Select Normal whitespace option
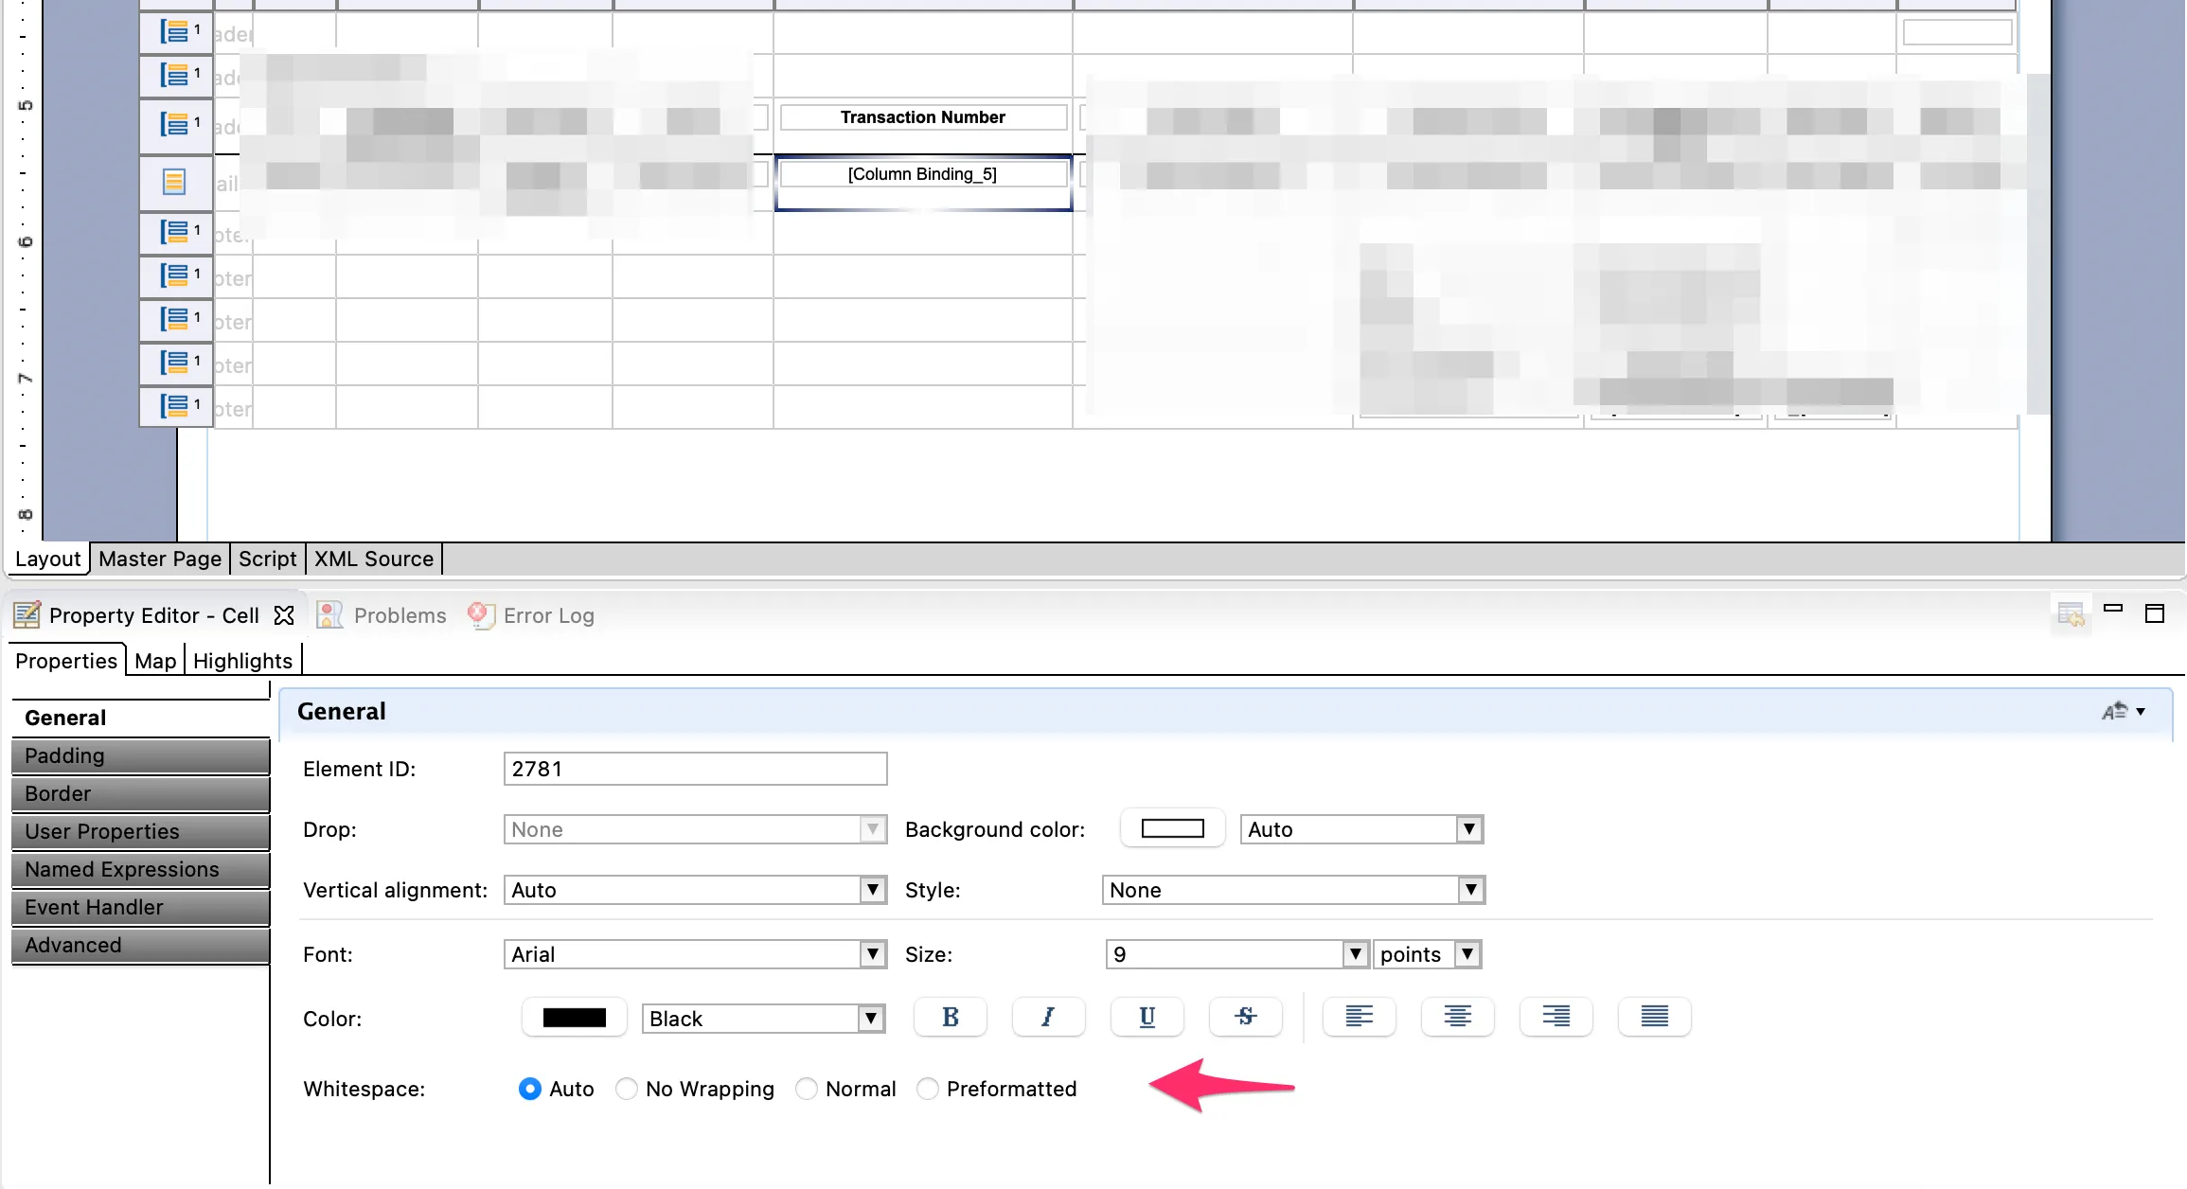Image resolution: width=2187 pixels, height=1189 pixels. 806,1089
